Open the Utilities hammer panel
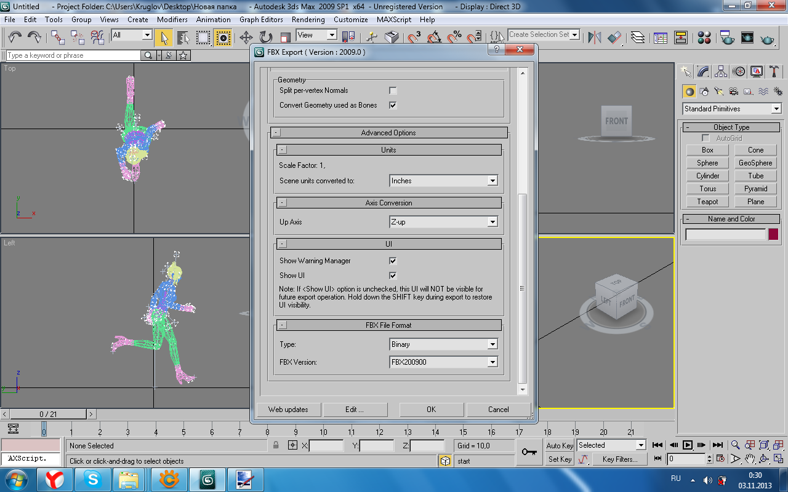Image resolution: width=788 pixels, height=492 pixels. click(774, 71)
